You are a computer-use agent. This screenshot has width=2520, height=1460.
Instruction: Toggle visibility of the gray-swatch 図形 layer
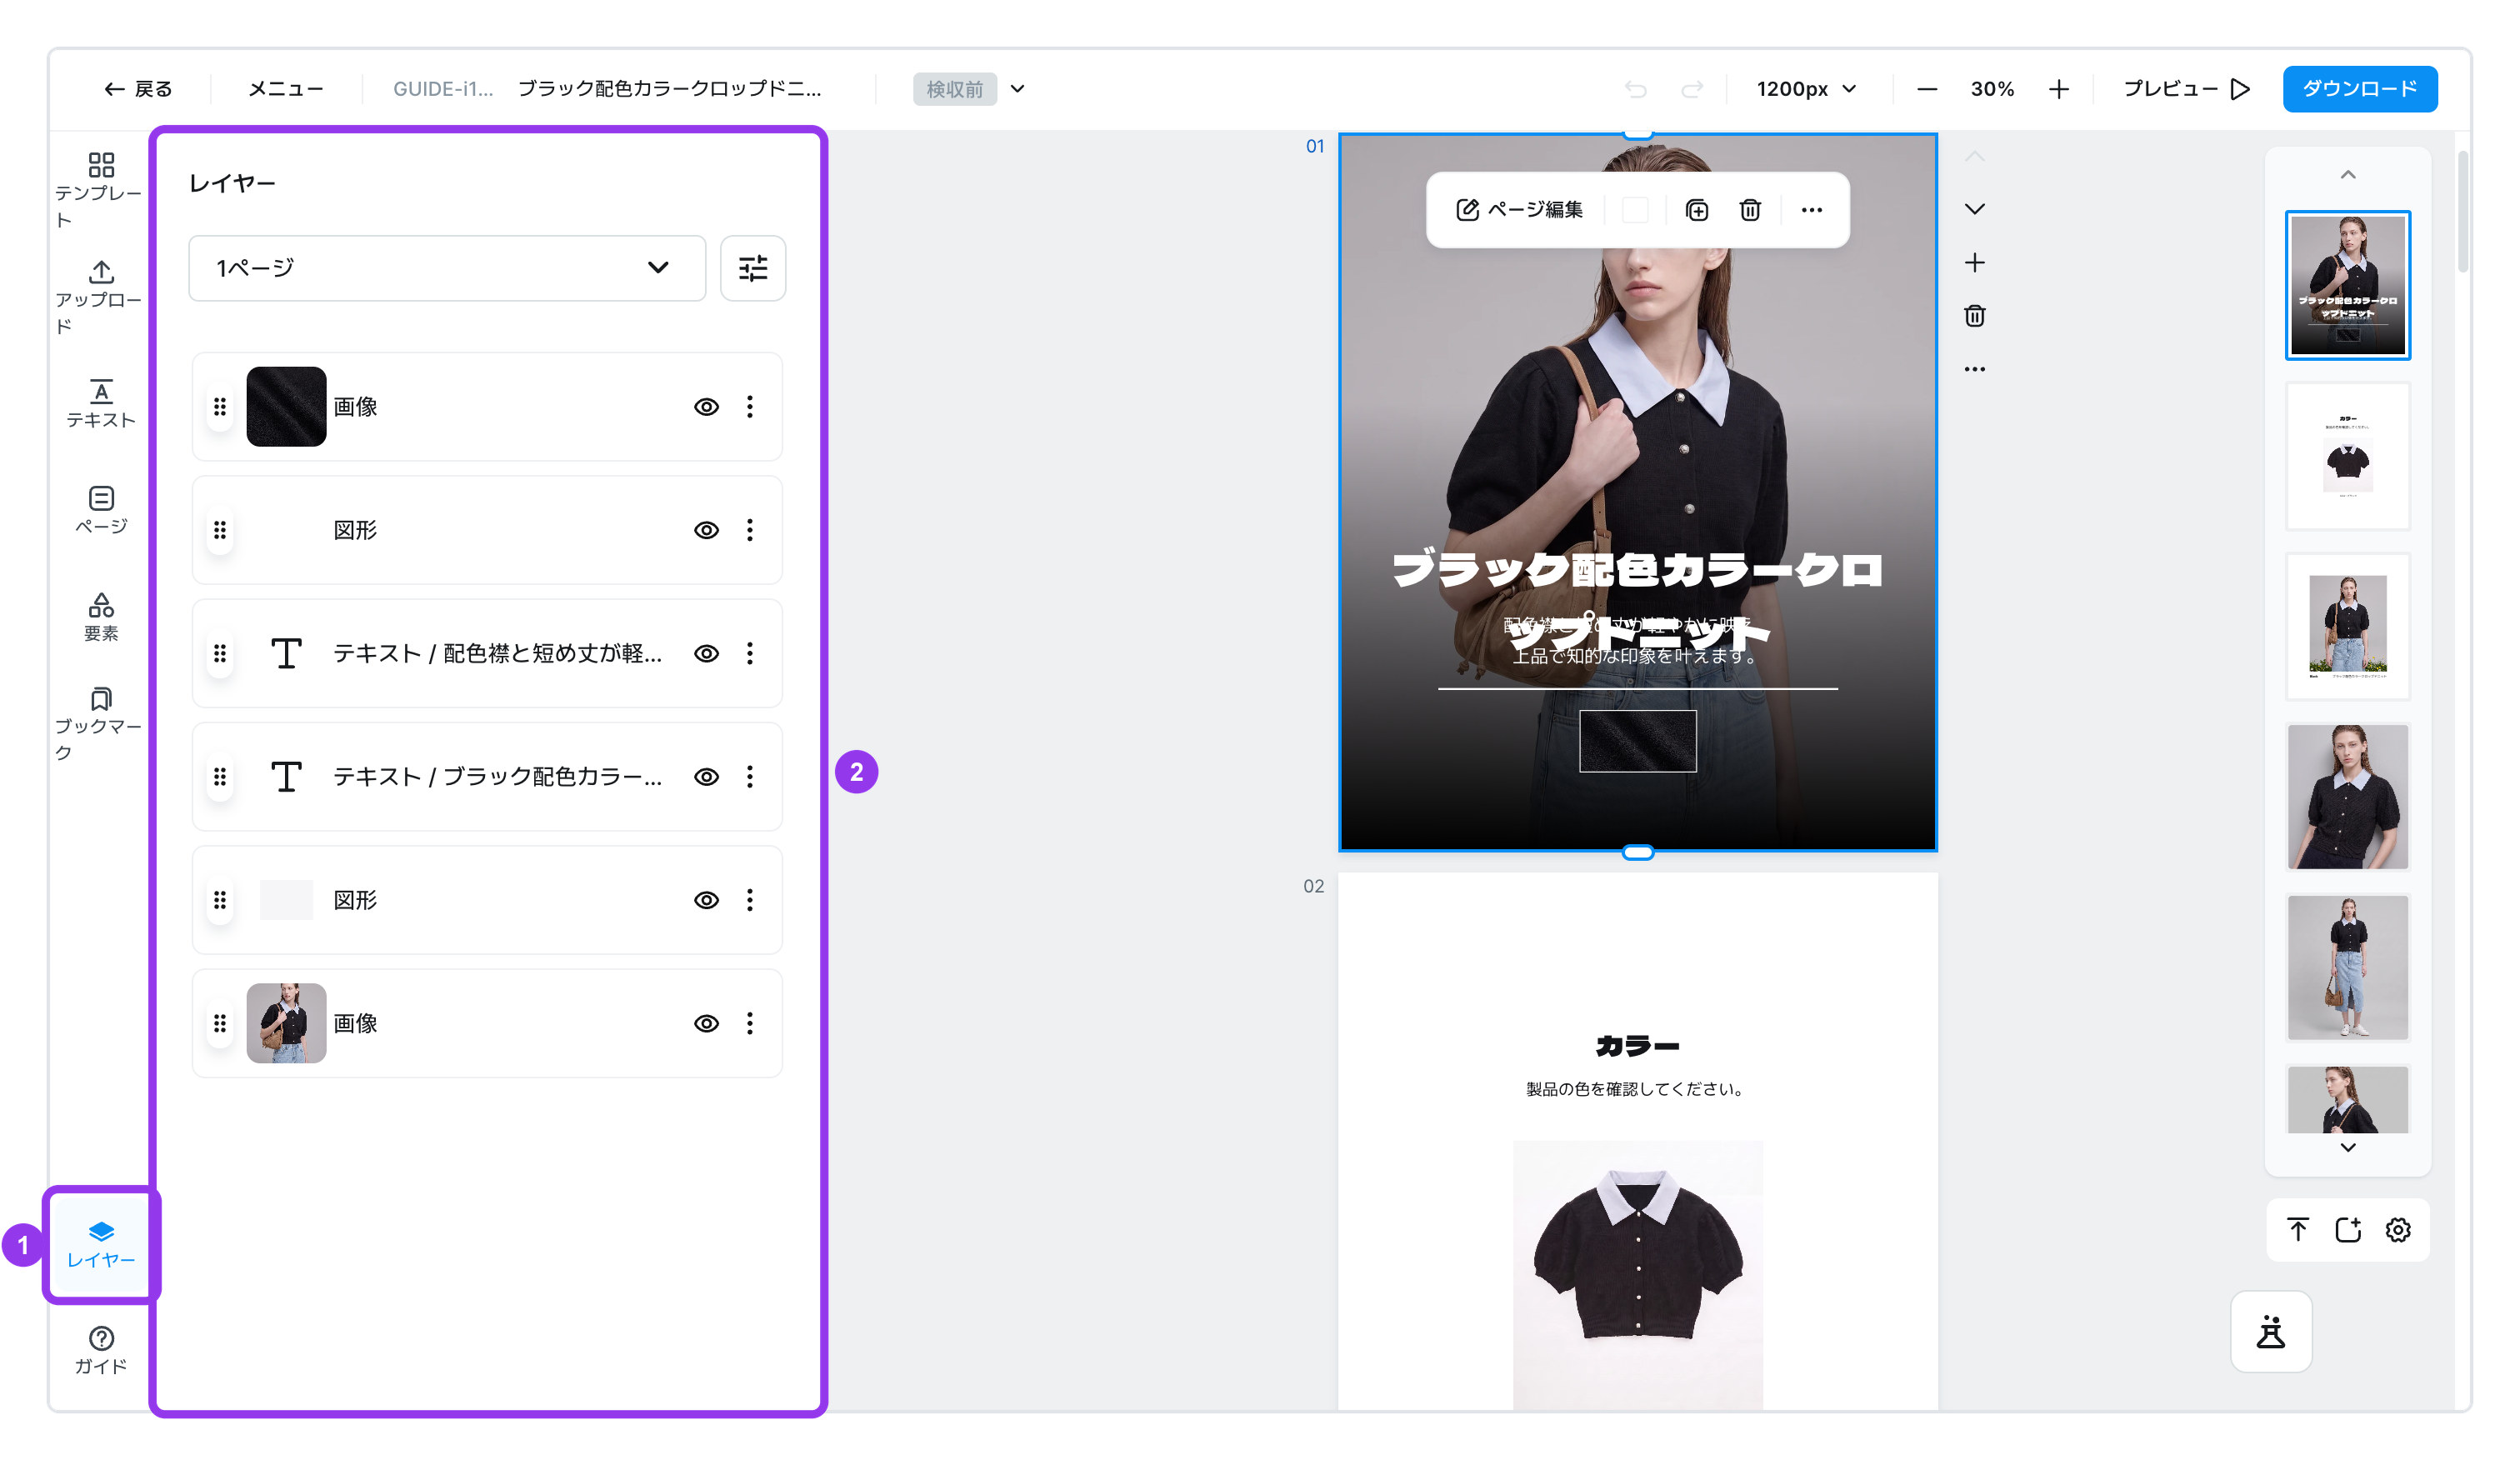pyautogui.click(x=706, y=900)
